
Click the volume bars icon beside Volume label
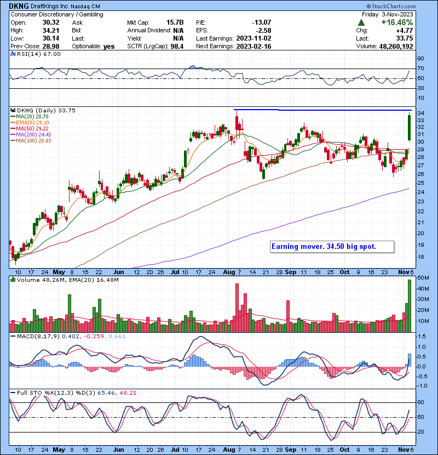pos(13,280)
